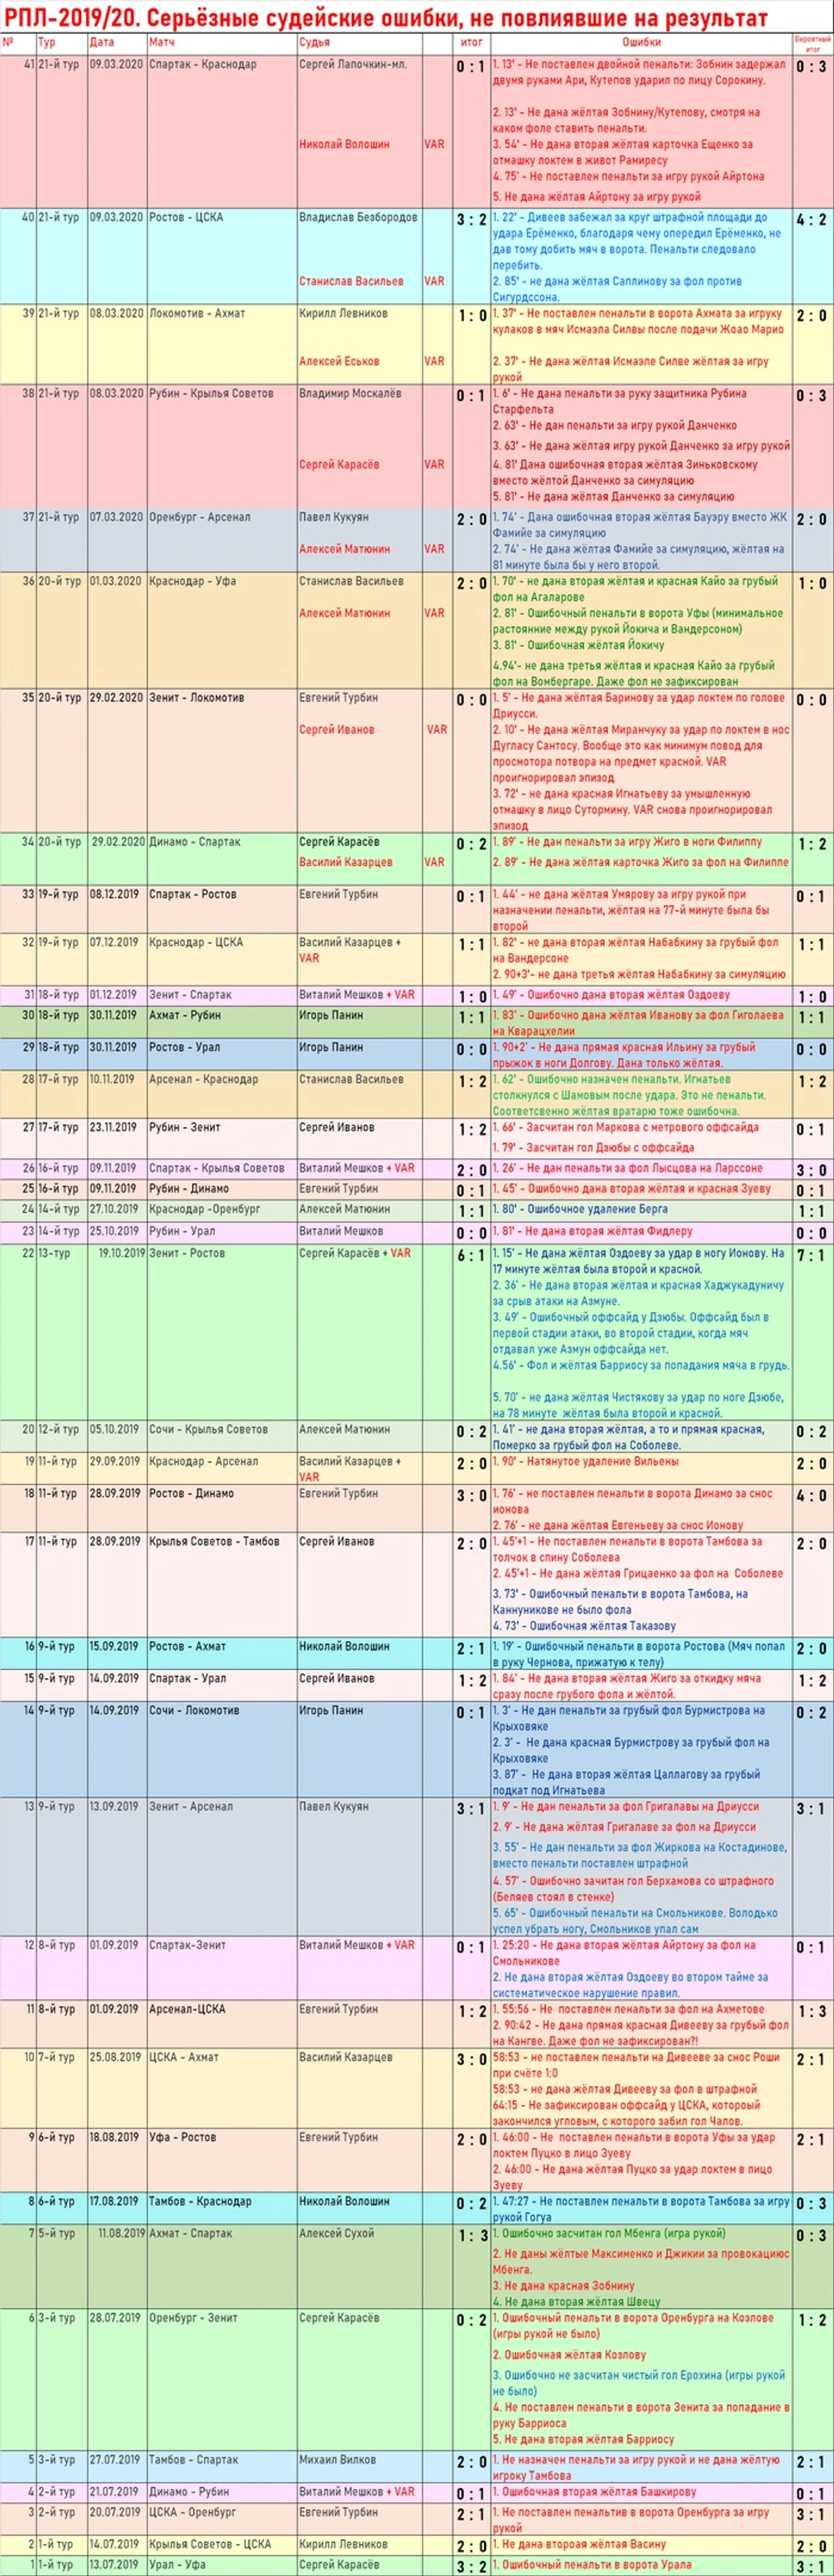Select match cell "Рубин - Зенит"
Viewport: 834px width, 2576px height.
pos(185,1128)
